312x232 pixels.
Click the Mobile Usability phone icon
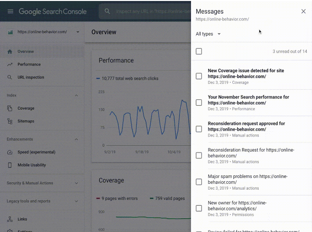tap(10, 165)
